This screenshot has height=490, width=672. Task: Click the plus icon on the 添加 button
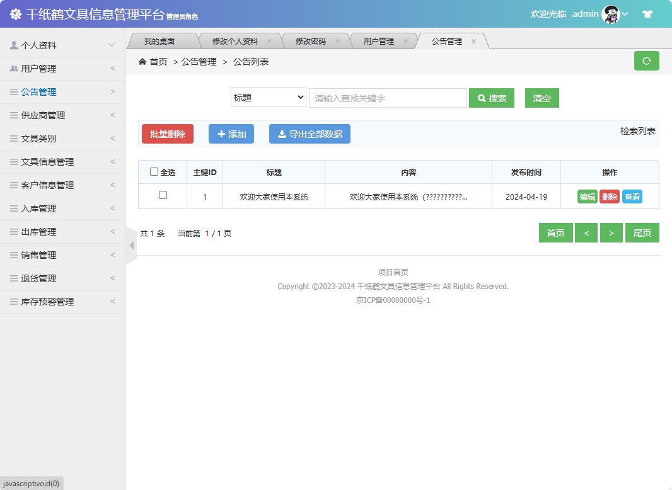220,134
